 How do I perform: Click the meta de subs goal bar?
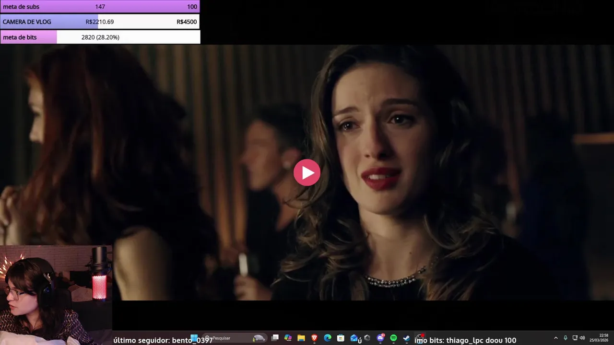(100, 7)
